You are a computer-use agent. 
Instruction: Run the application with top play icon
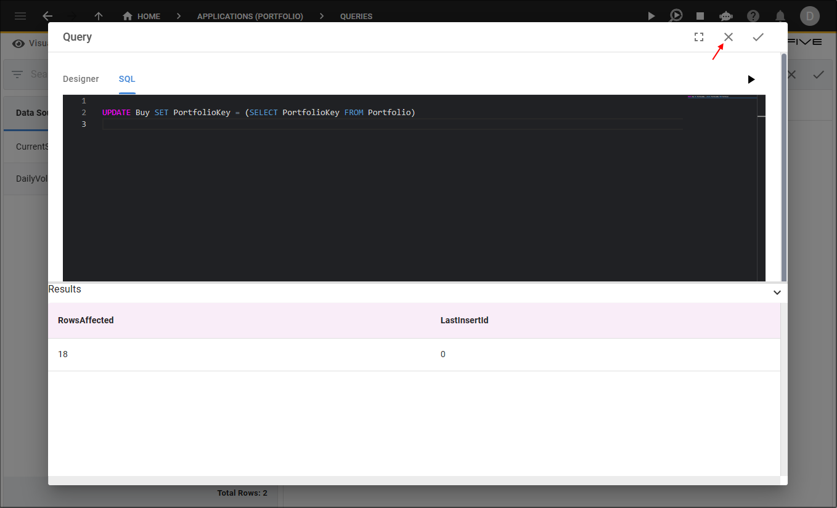(651, 16)
